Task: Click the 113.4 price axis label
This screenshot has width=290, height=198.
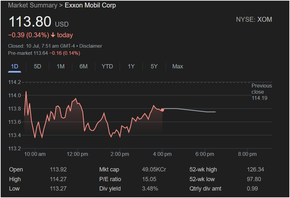Action: [x=15, y=135]
